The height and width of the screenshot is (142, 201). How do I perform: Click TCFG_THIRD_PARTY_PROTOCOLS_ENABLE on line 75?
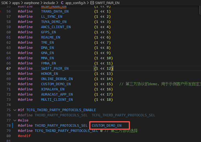pyautogui.click(x=61, y=110)
